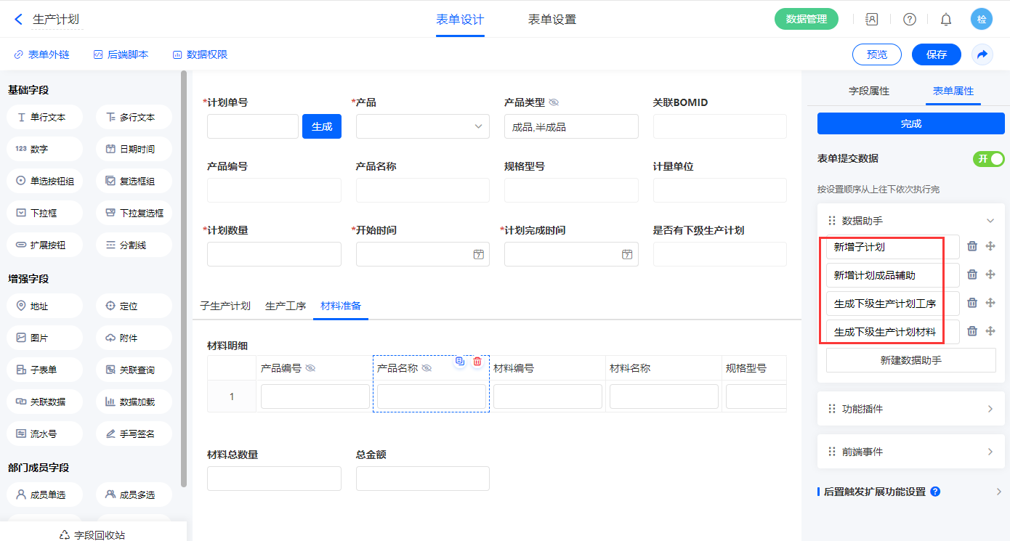This screenshot has width=1010, height=541.
Task: Collapse the 数据助手 section
Action: 989,221
